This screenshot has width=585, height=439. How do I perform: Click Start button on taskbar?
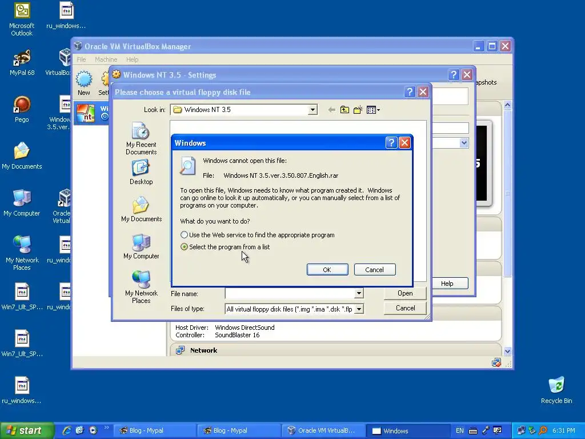(26, 430)
